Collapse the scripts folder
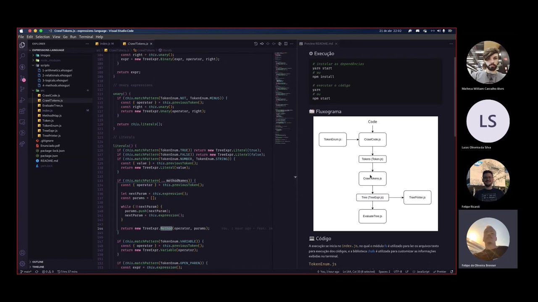Image resolution: width=538 pixels, height=302 pixels. (x=45, y=65)
